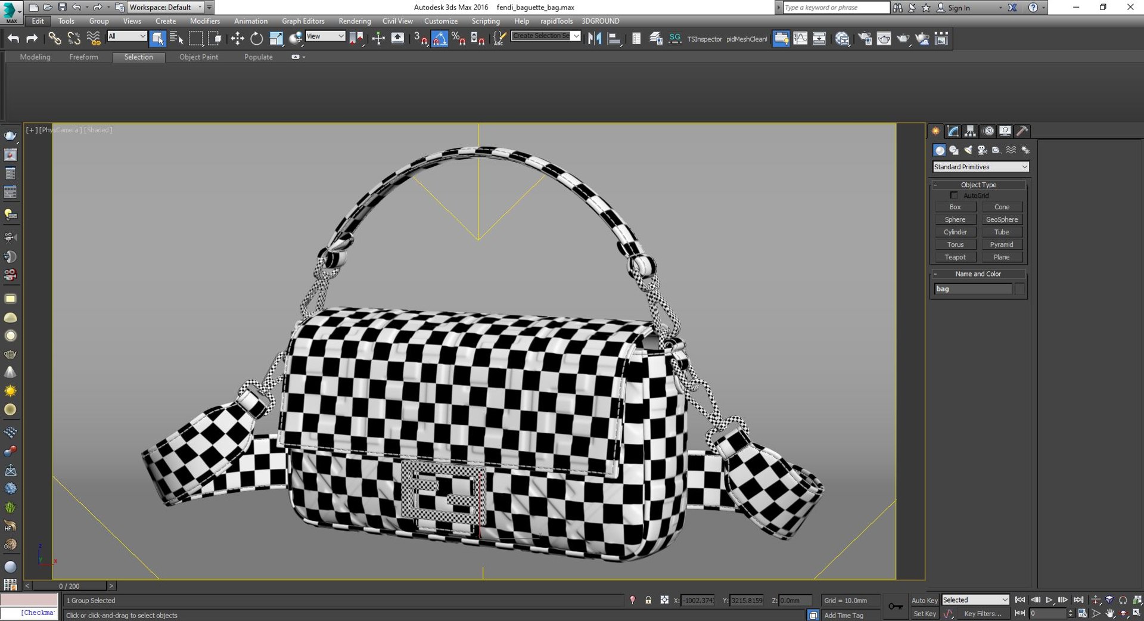This screenshot has width=1144, height=621.
Task: Open the Modifiers menu
Action: tap(205, 21)
